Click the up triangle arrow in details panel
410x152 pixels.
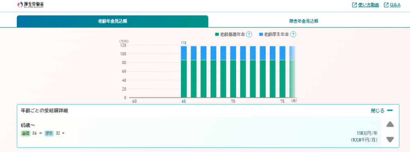[390, 124]
